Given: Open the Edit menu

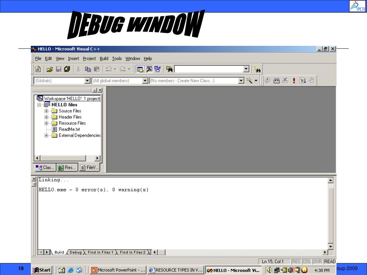Looking at the screenshot, I should 48,58.
